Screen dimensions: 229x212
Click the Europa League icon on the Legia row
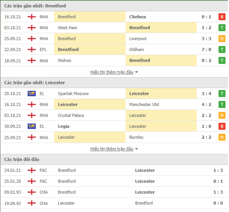[x=32, y=127]
